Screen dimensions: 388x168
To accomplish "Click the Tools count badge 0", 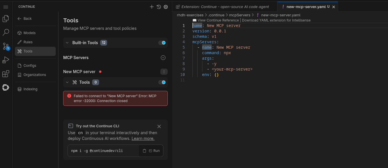I will [96, 82].
